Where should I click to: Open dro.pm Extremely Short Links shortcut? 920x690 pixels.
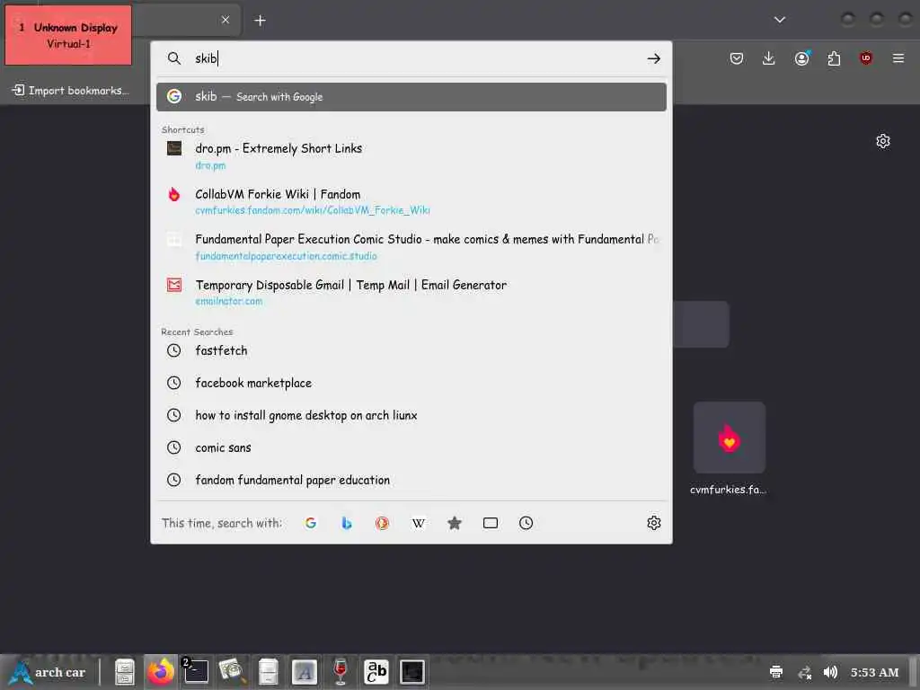(411, 155)
